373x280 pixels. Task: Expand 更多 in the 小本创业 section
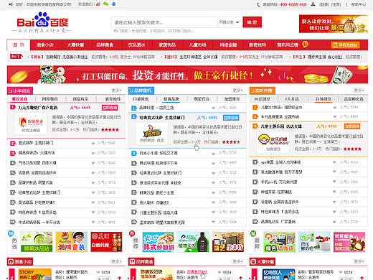[116, 90]
